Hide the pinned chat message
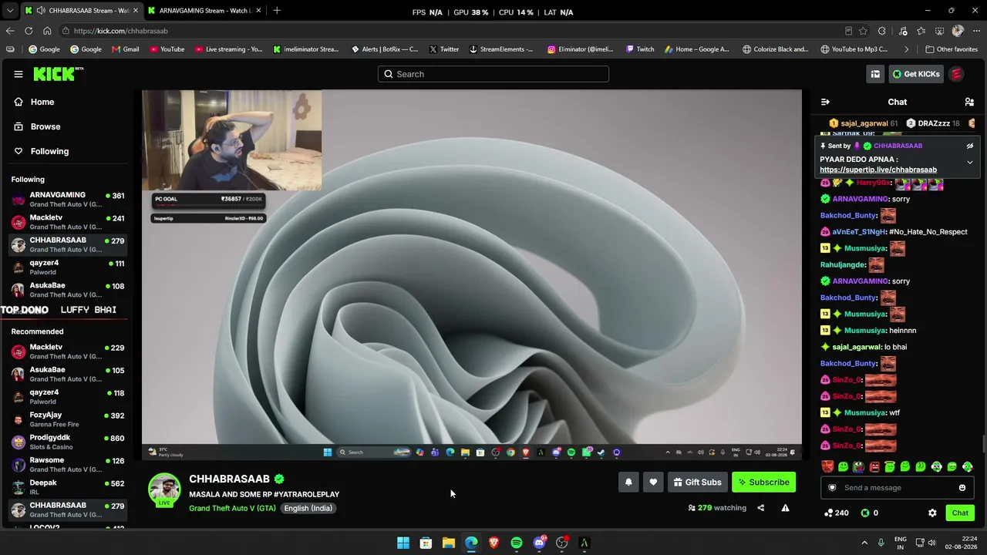987x555 pixels. click(x=970, y=146)
